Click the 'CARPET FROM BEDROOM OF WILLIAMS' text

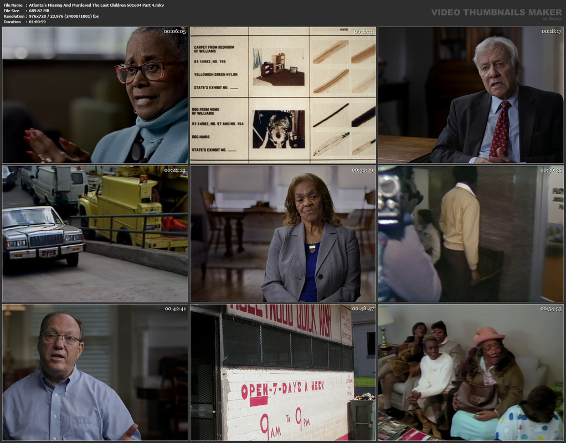(214, 49)
